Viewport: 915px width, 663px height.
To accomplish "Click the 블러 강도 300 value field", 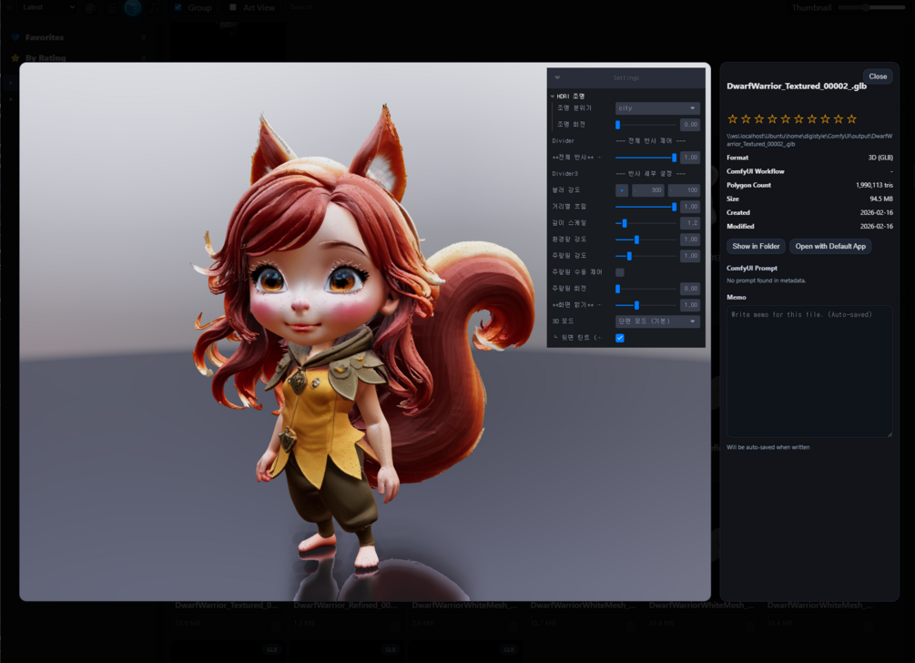I will pyautogui.click(x=649, y=190).
